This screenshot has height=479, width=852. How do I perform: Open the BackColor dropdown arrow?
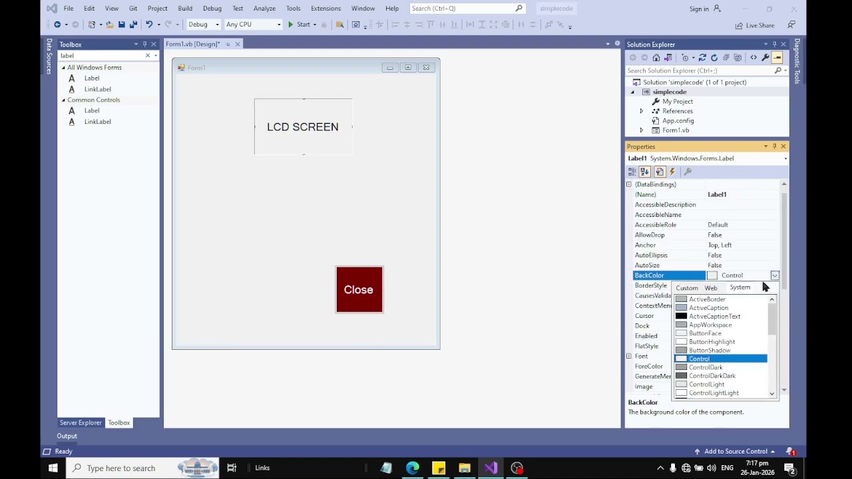click(x=775, y=275)
